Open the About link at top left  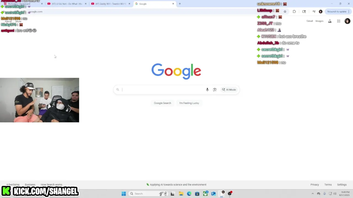tap(8, 21)
